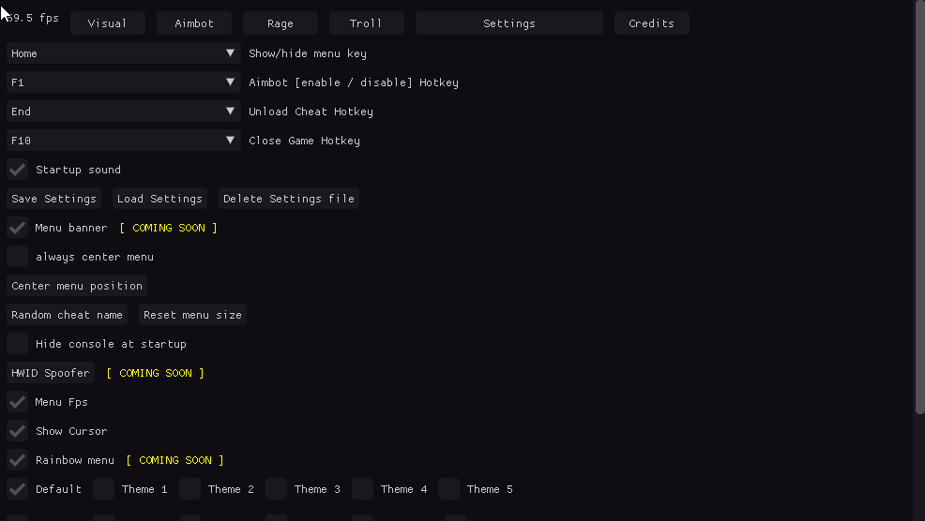The height and width of the screenshot is (521, 925).
Task: Tick Hide console at startup
Action: coord(17,344)
